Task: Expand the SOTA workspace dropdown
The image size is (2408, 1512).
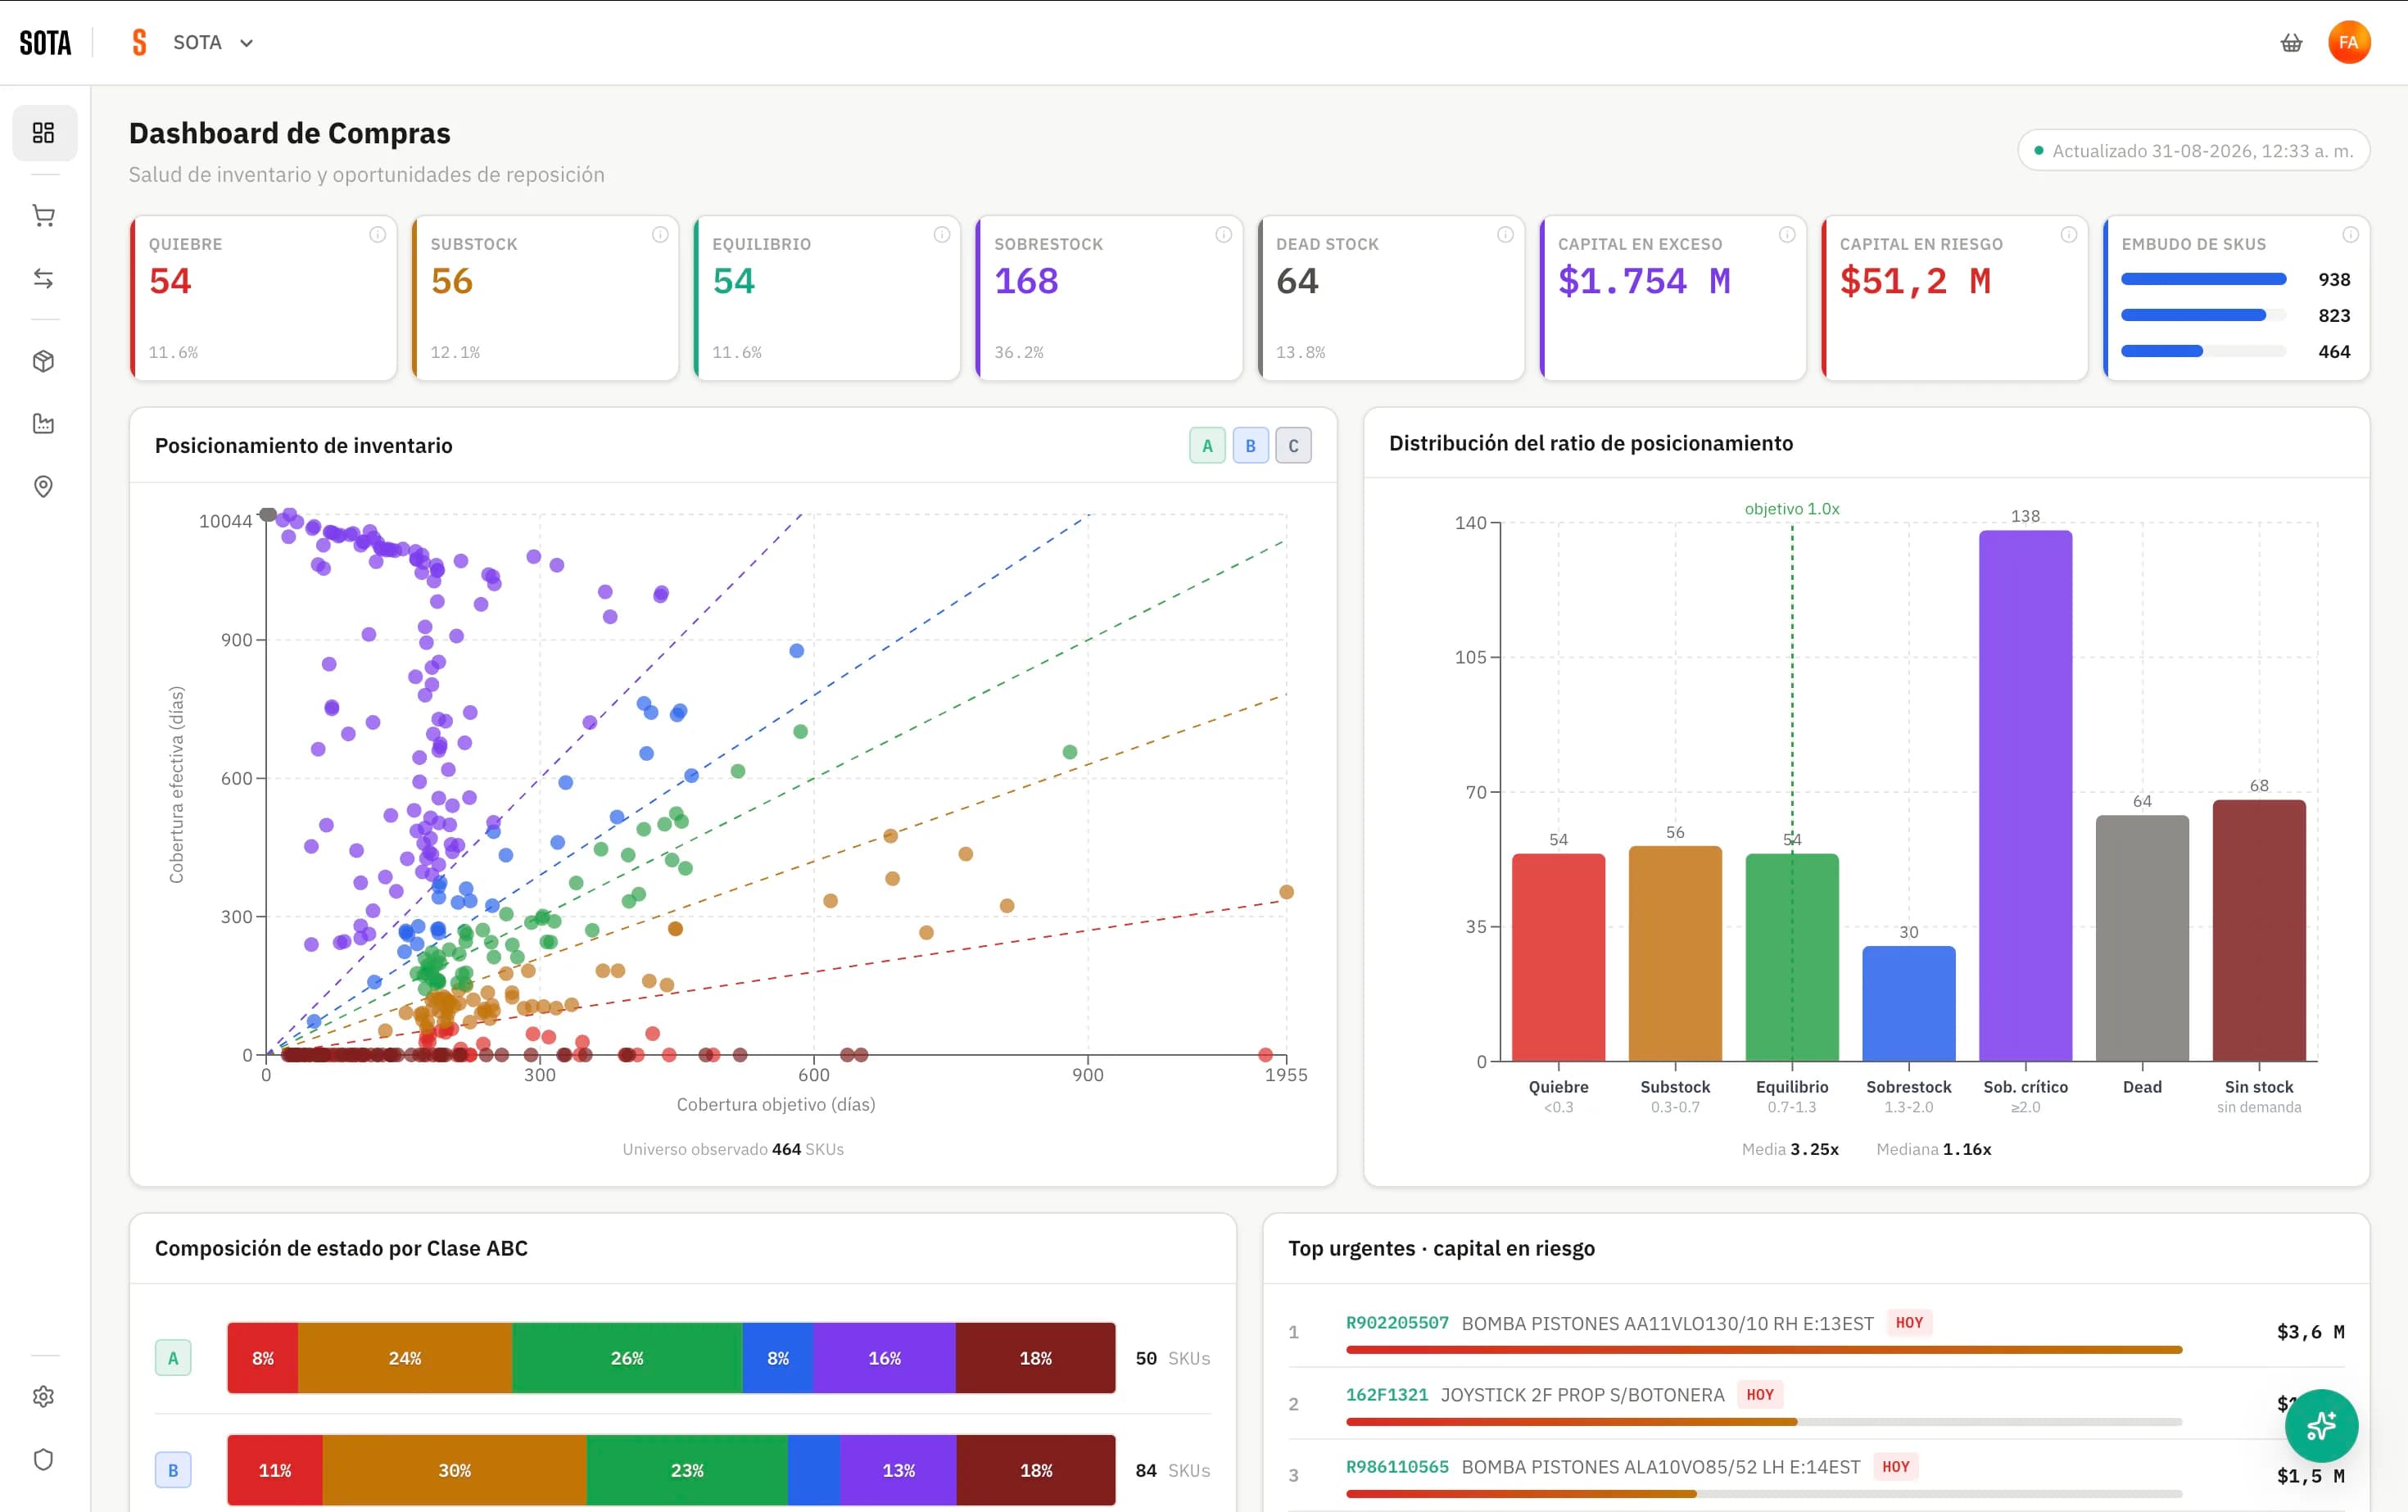Action: [213, 42]
